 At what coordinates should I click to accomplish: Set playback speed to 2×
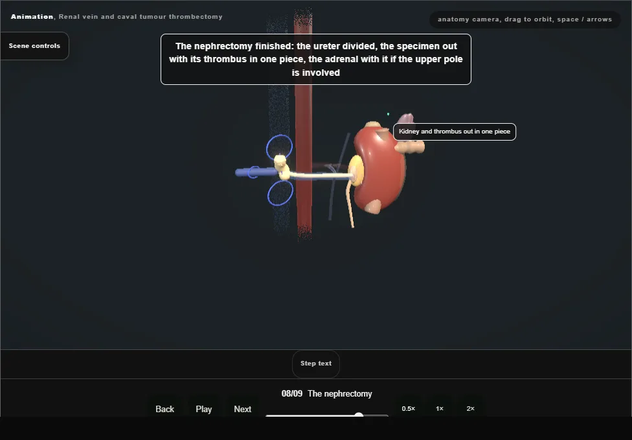pyautogui.click(x=470, y=408)
